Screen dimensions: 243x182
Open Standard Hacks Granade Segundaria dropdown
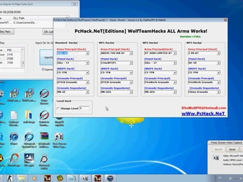[87, 92]
